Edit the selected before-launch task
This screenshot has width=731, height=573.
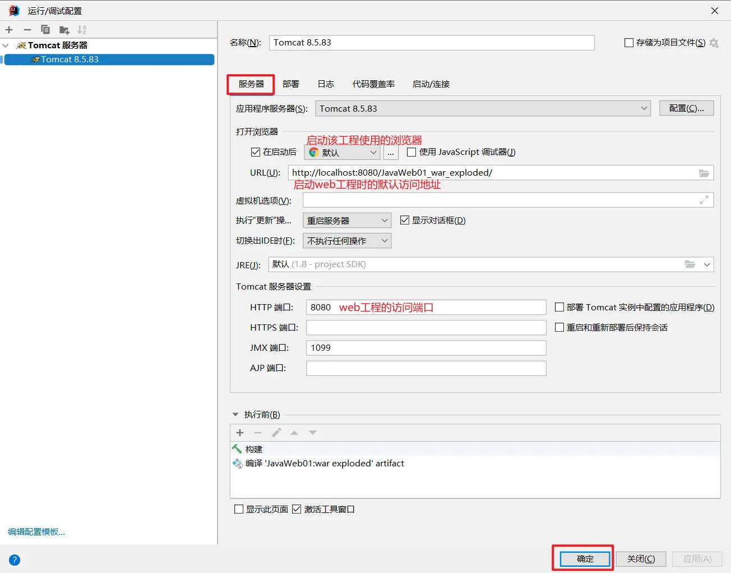click(276, 433)
